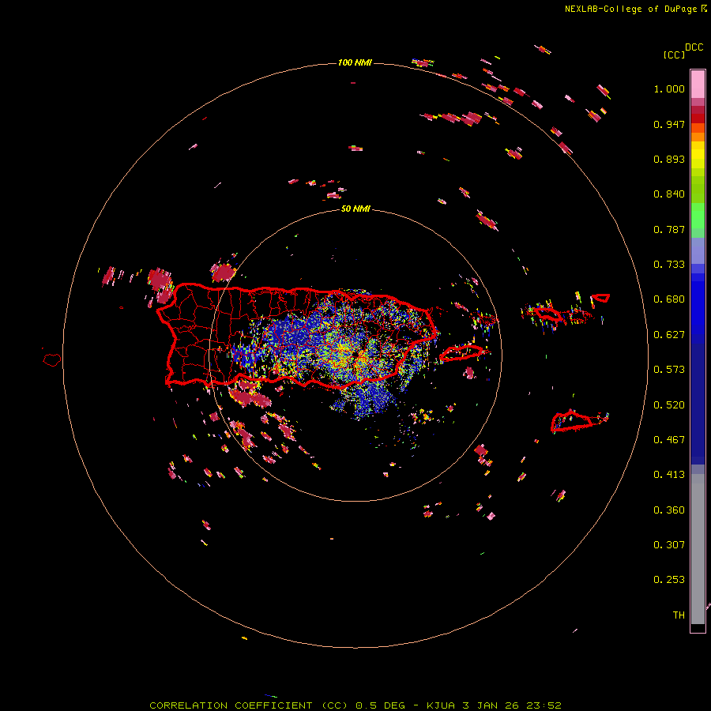Screen dimensions: 711x711
Task: Click the 100 NMI range ring label
Action: [355, 62]
